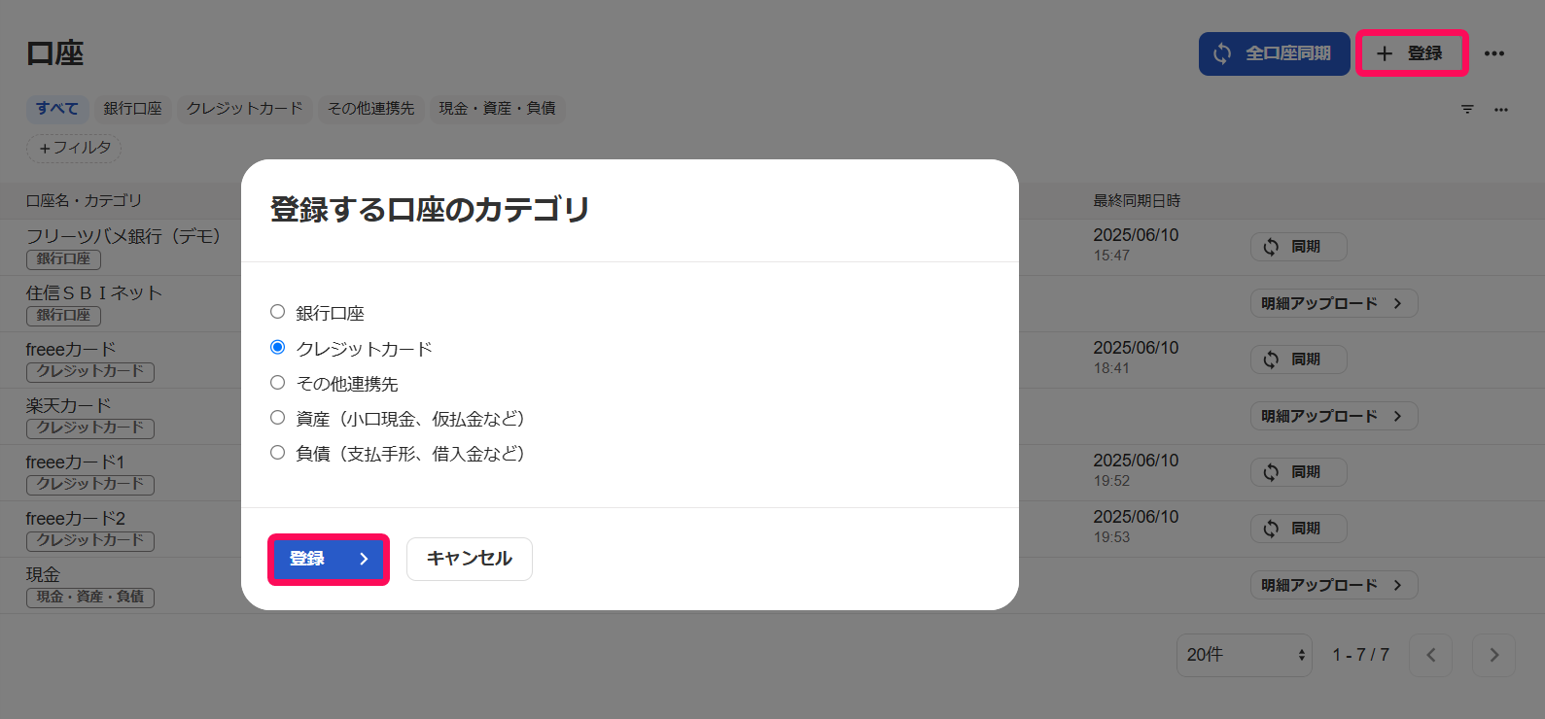Click the previous page arrow in pagination
1545x719 pixels.
pos(1430,655)
